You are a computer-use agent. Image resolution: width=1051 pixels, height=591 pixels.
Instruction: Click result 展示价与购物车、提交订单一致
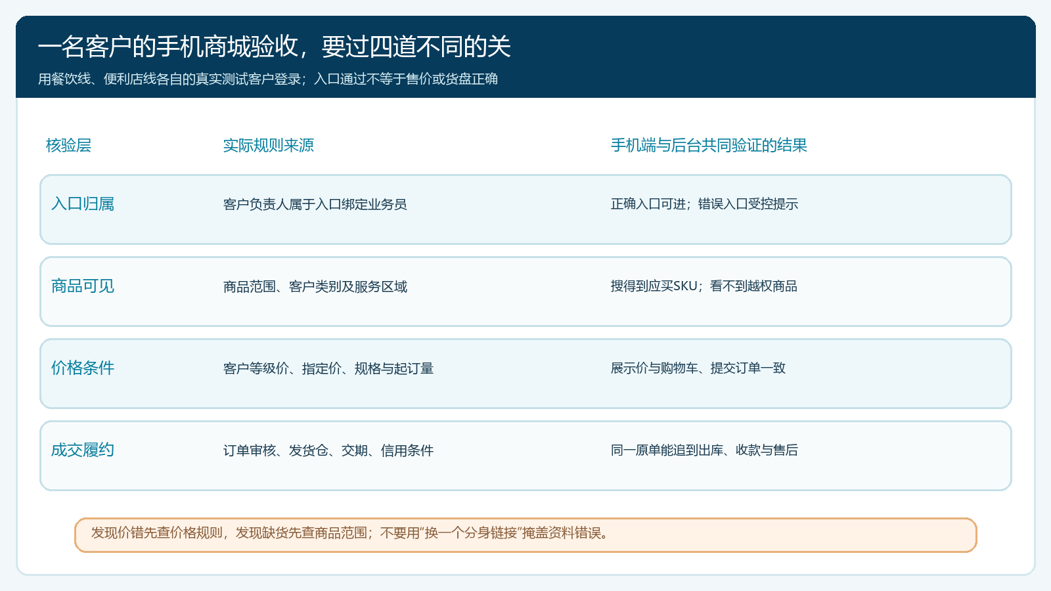click(698, 368)
